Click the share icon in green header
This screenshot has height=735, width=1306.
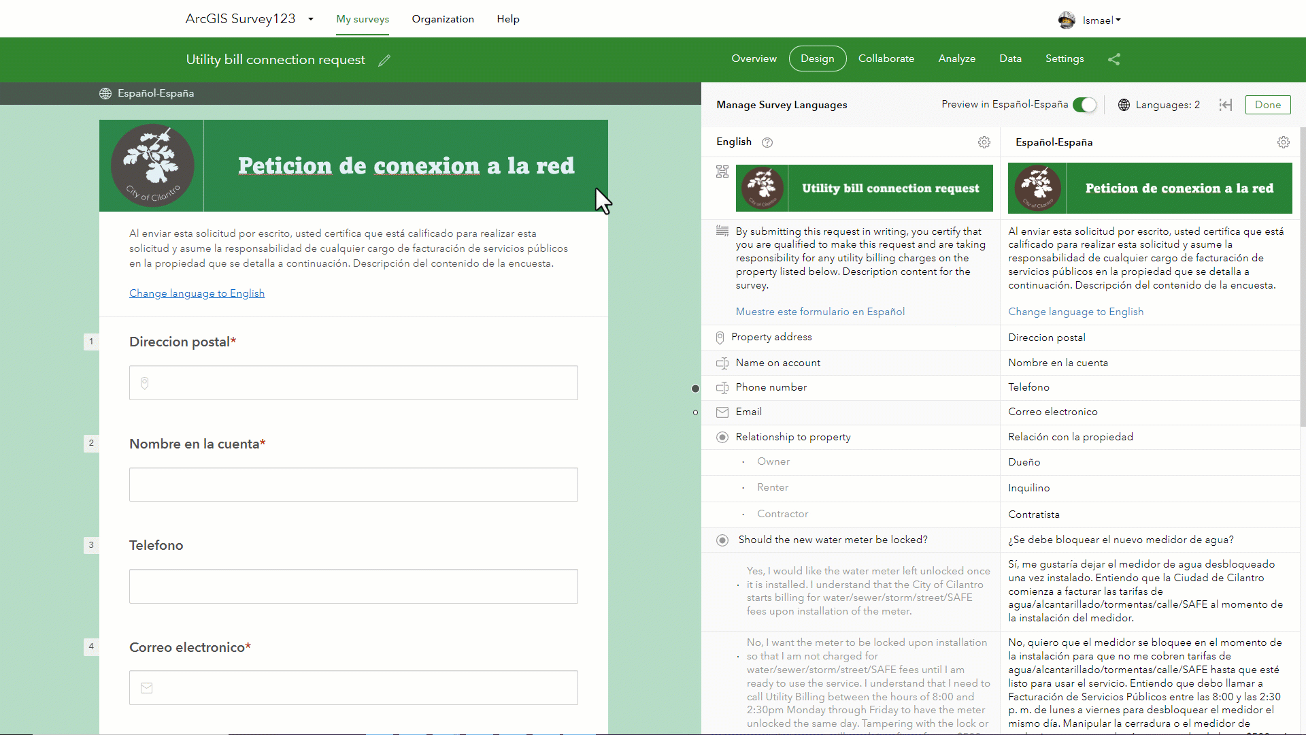pyautogui.click(x=1114, y=59)
